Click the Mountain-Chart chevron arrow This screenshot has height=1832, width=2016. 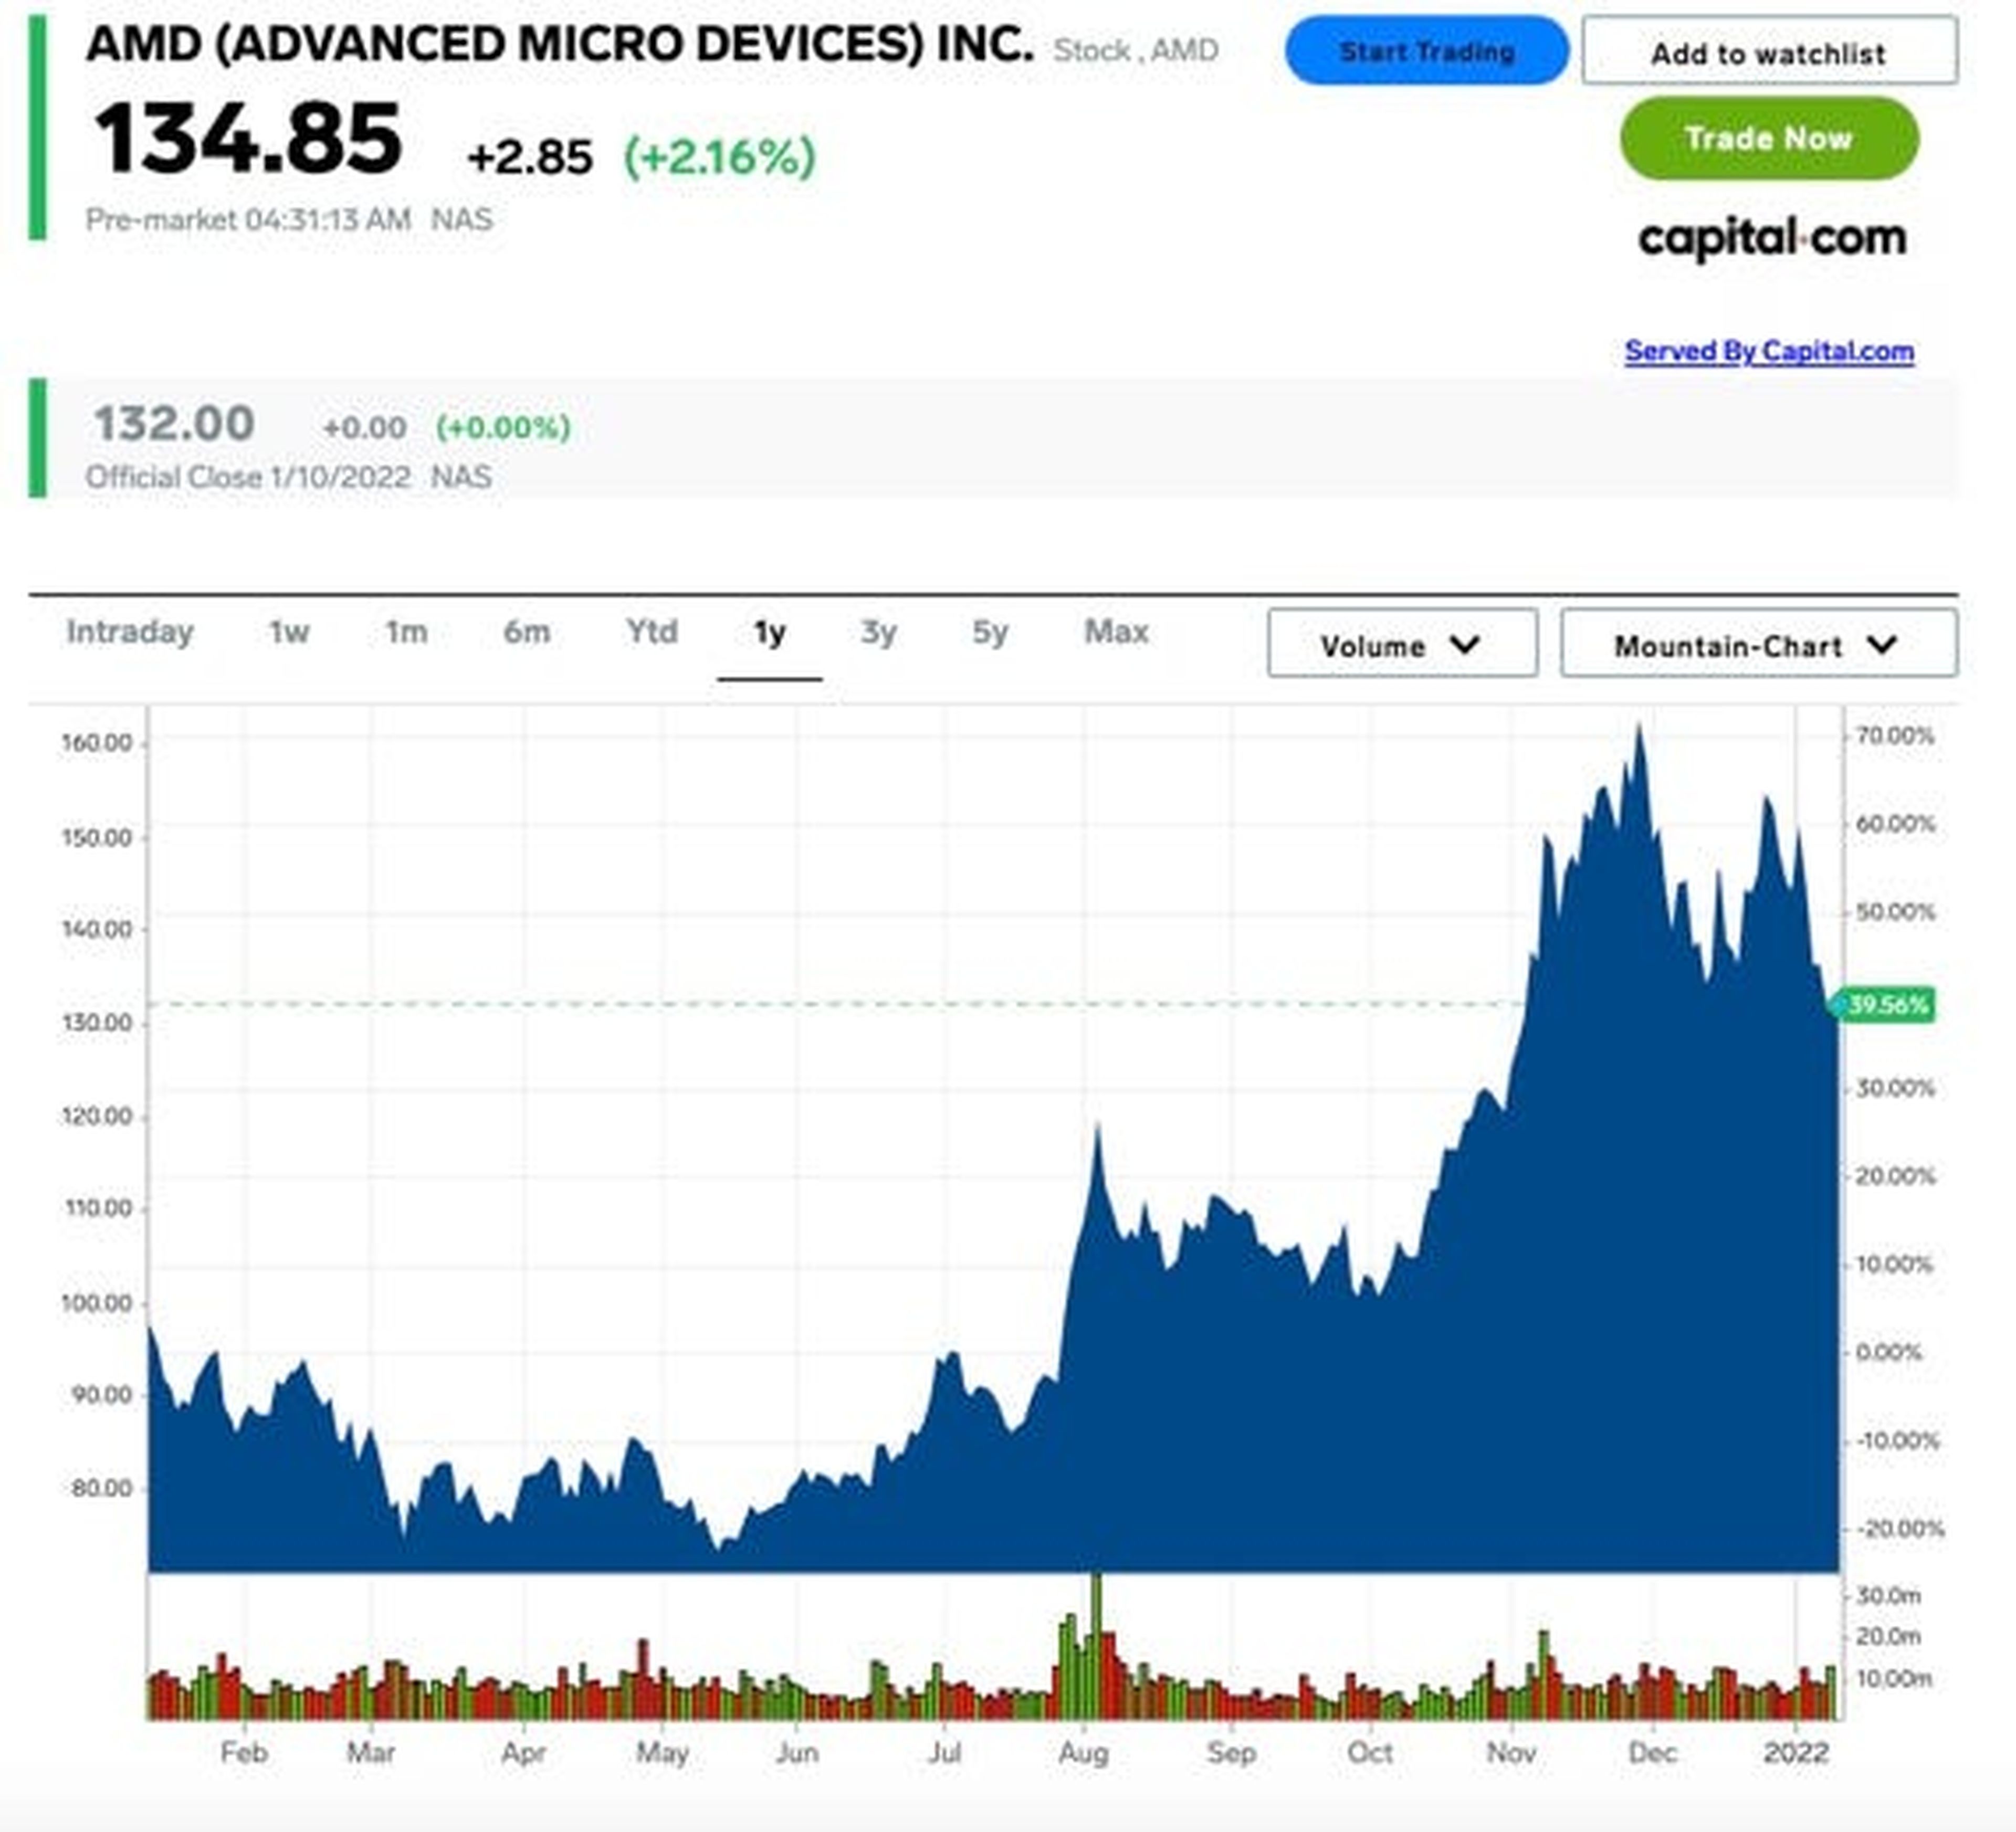coord(1881,645)
